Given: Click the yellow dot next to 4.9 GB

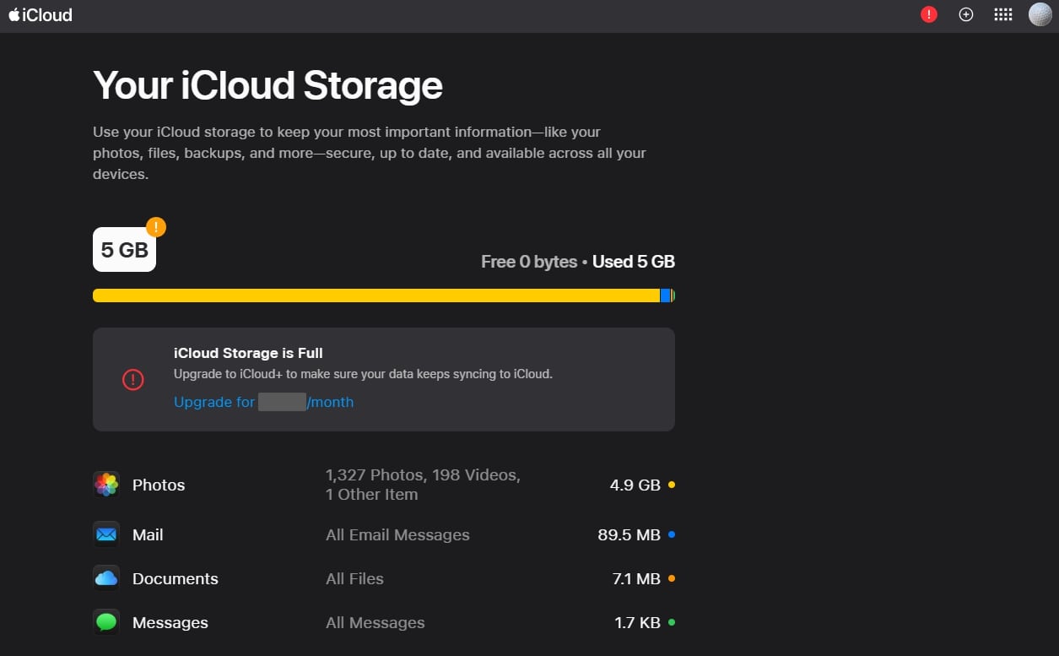Looking at the screenshot, I should tap(671, 485).
